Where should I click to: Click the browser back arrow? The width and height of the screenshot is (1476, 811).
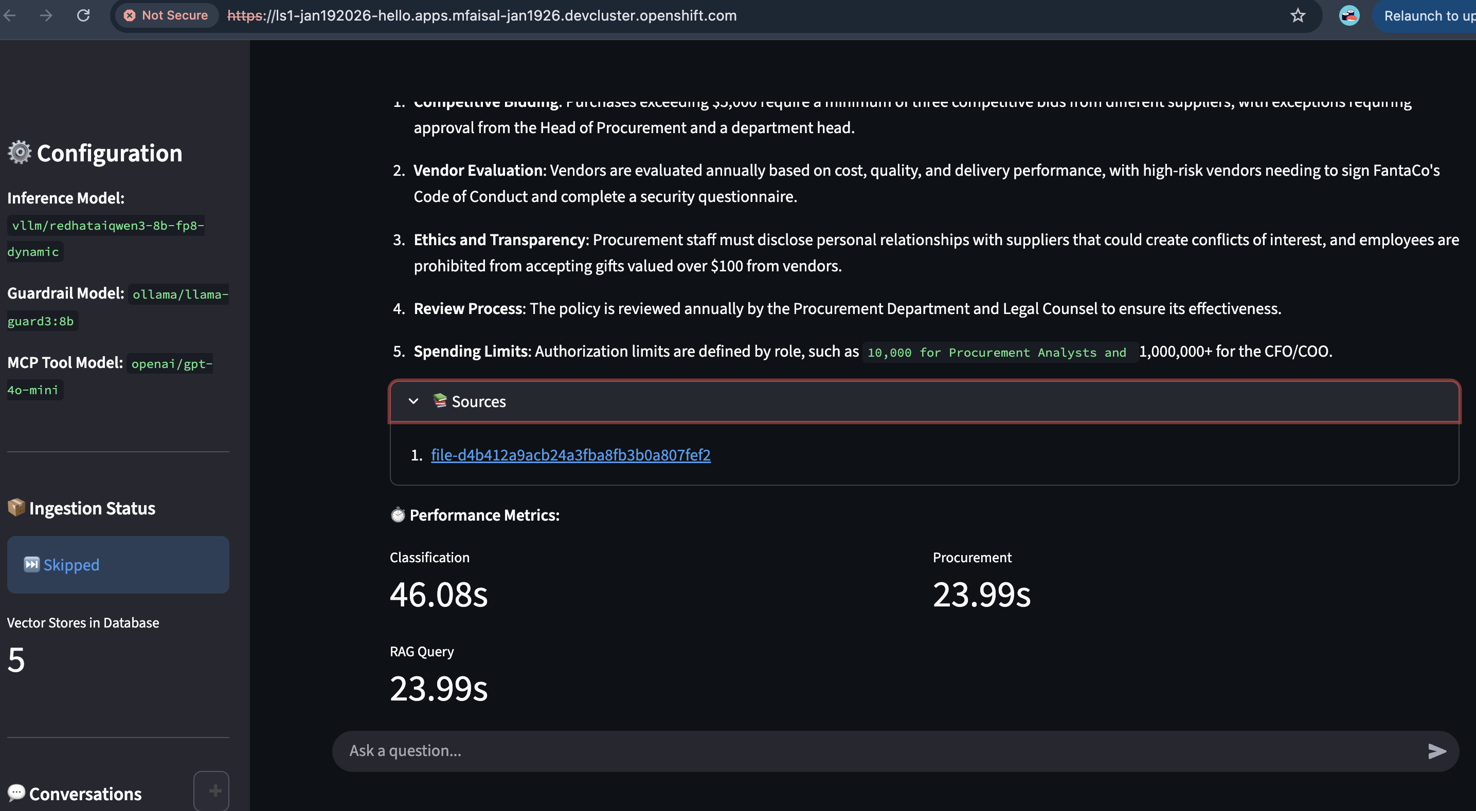10,15
